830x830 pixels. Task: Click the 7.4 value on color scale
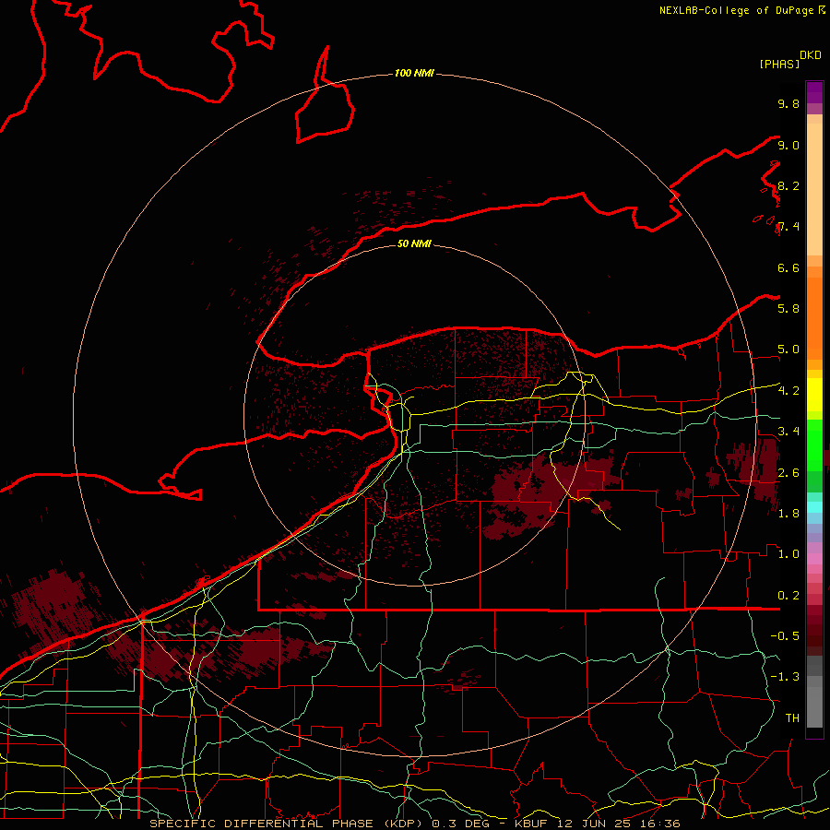(788, 227)
